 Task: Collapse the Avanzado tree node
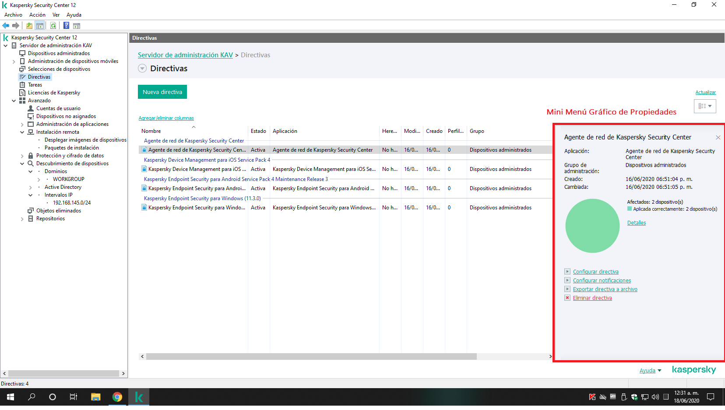click(14, 101)
